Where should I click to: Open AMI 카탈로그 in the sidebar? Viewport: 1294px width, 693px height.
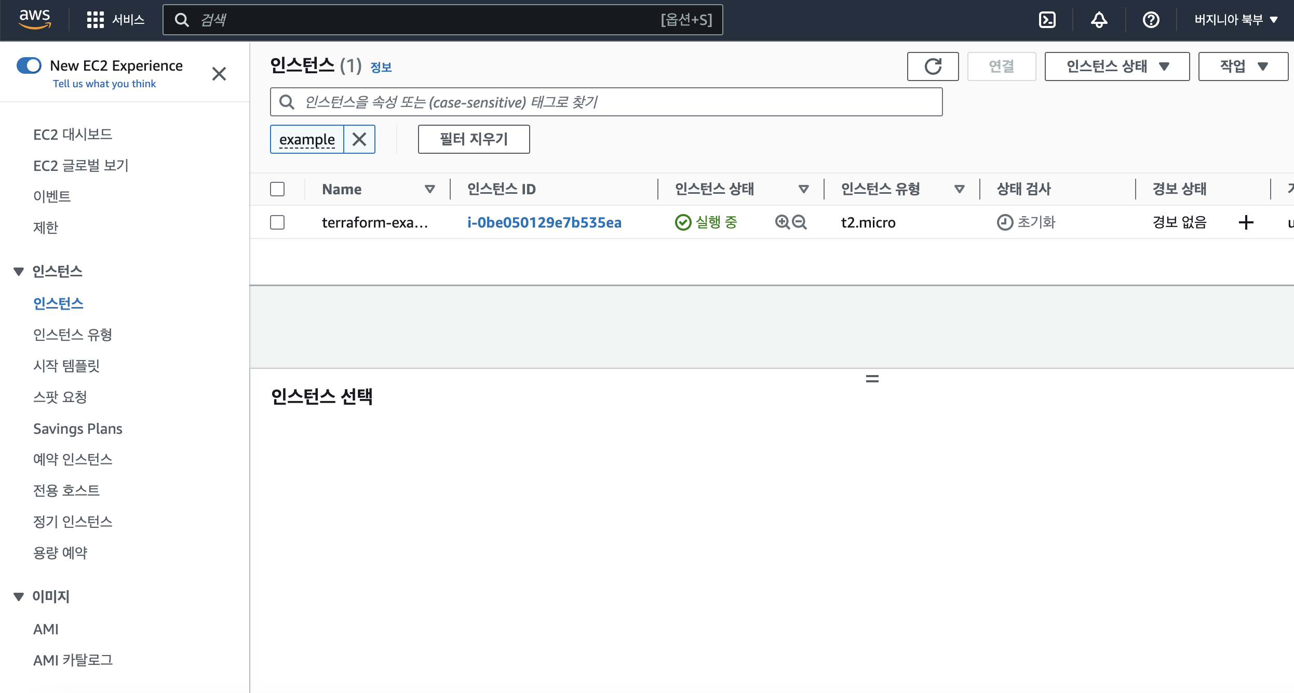(73, 660)
